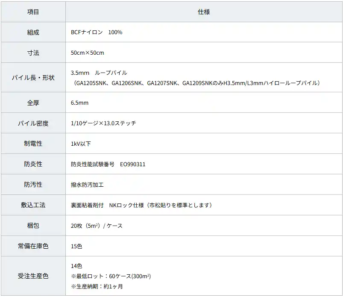This screenshot has height=297, width=343.
Task: Click the 撥水防汚加工 value
Action: pos(88,185)
